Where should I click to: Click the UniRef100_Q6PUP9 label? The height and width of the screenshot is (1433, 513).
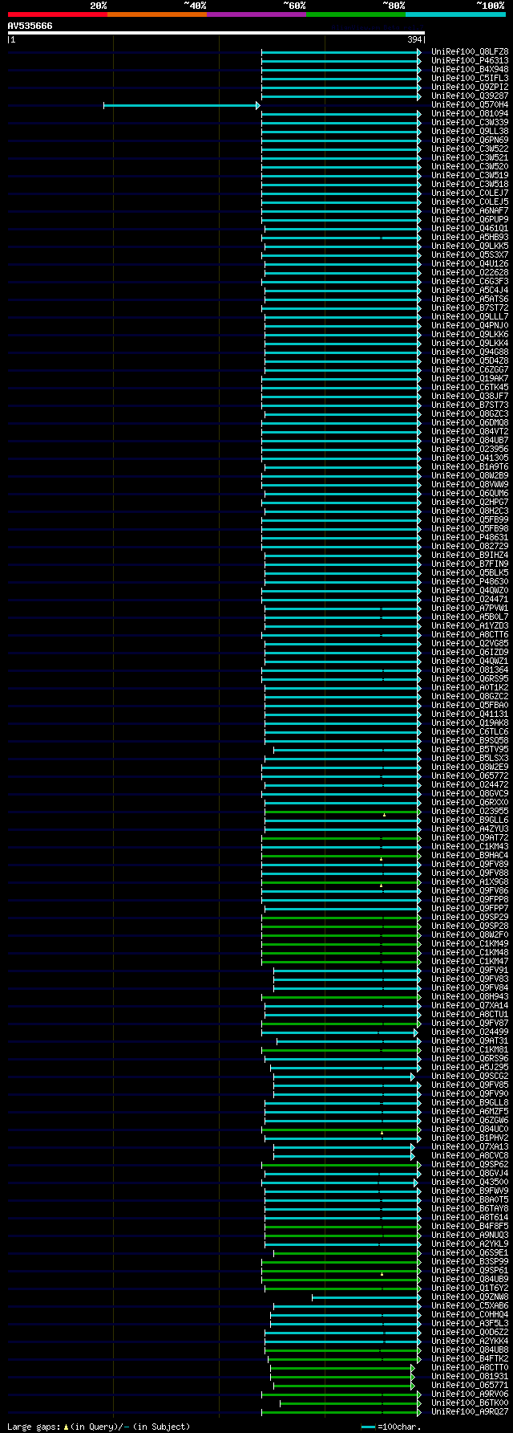click(470, 219)
